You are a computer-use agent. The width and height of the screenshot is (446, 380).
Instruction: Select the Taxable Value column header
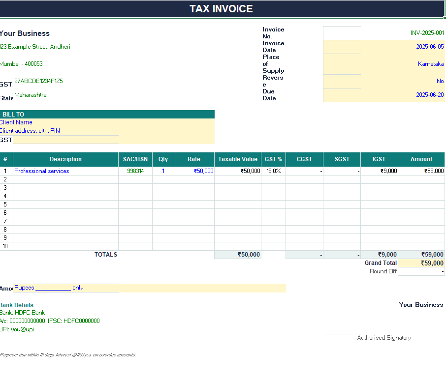coord(238,159)
